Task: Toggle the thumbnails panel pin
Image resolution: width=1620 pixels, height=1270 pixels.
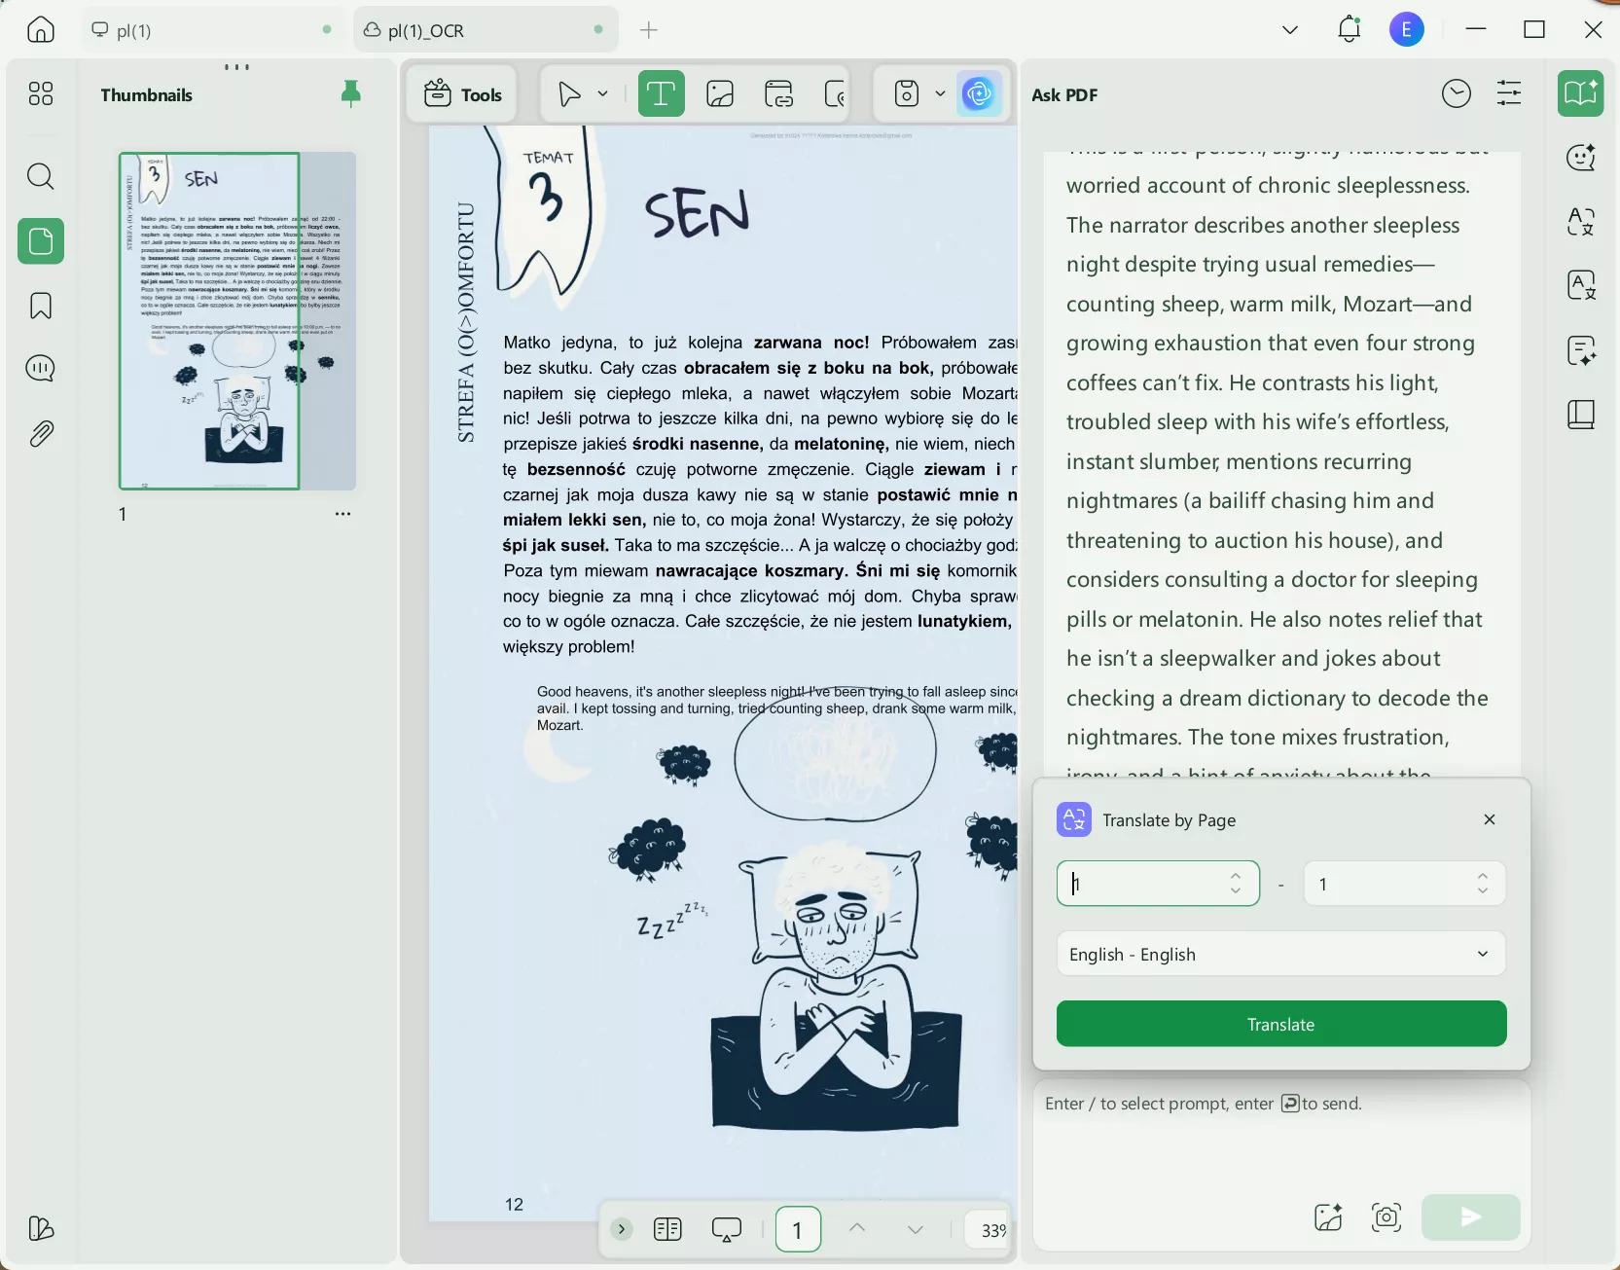Action: [351, 94]
